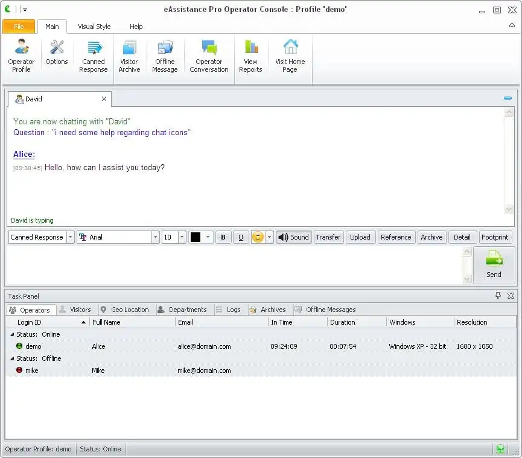Open the black font color swatch
The image size is (522, 458).
[196, 237]
